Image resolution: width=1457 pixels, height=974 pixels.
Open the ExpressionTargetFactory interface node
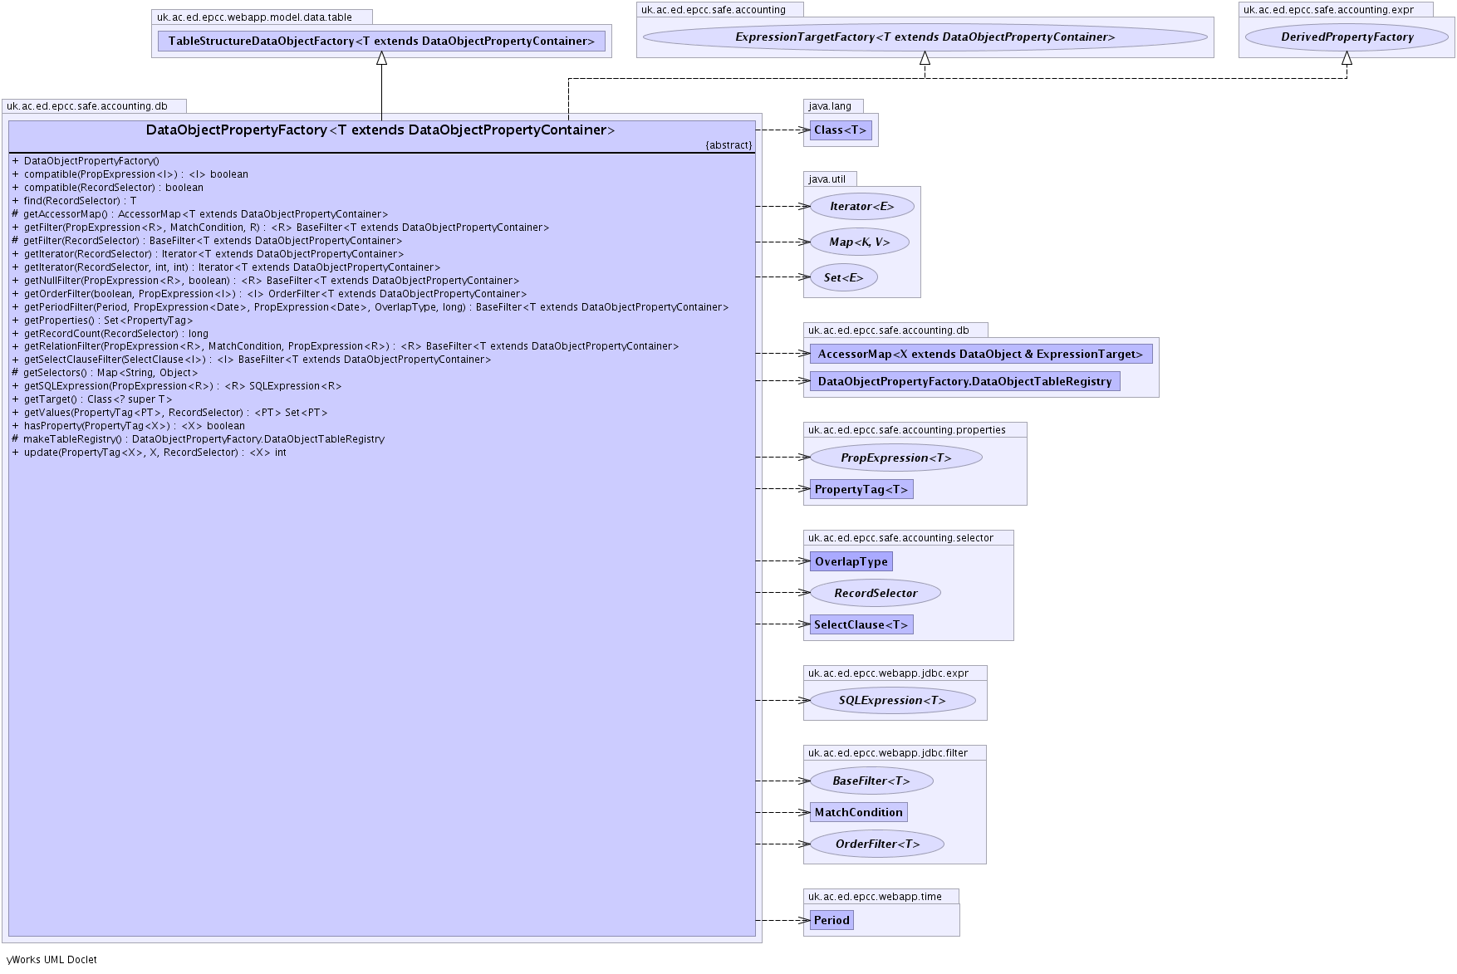point(925,37)
